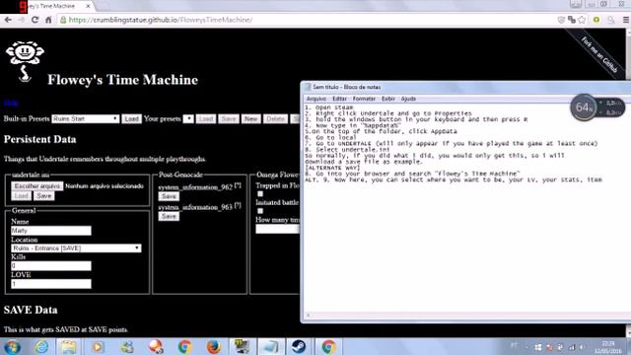Bookmark this page with the star icon
The image size is (631, 355).
(x=582, y=20)
